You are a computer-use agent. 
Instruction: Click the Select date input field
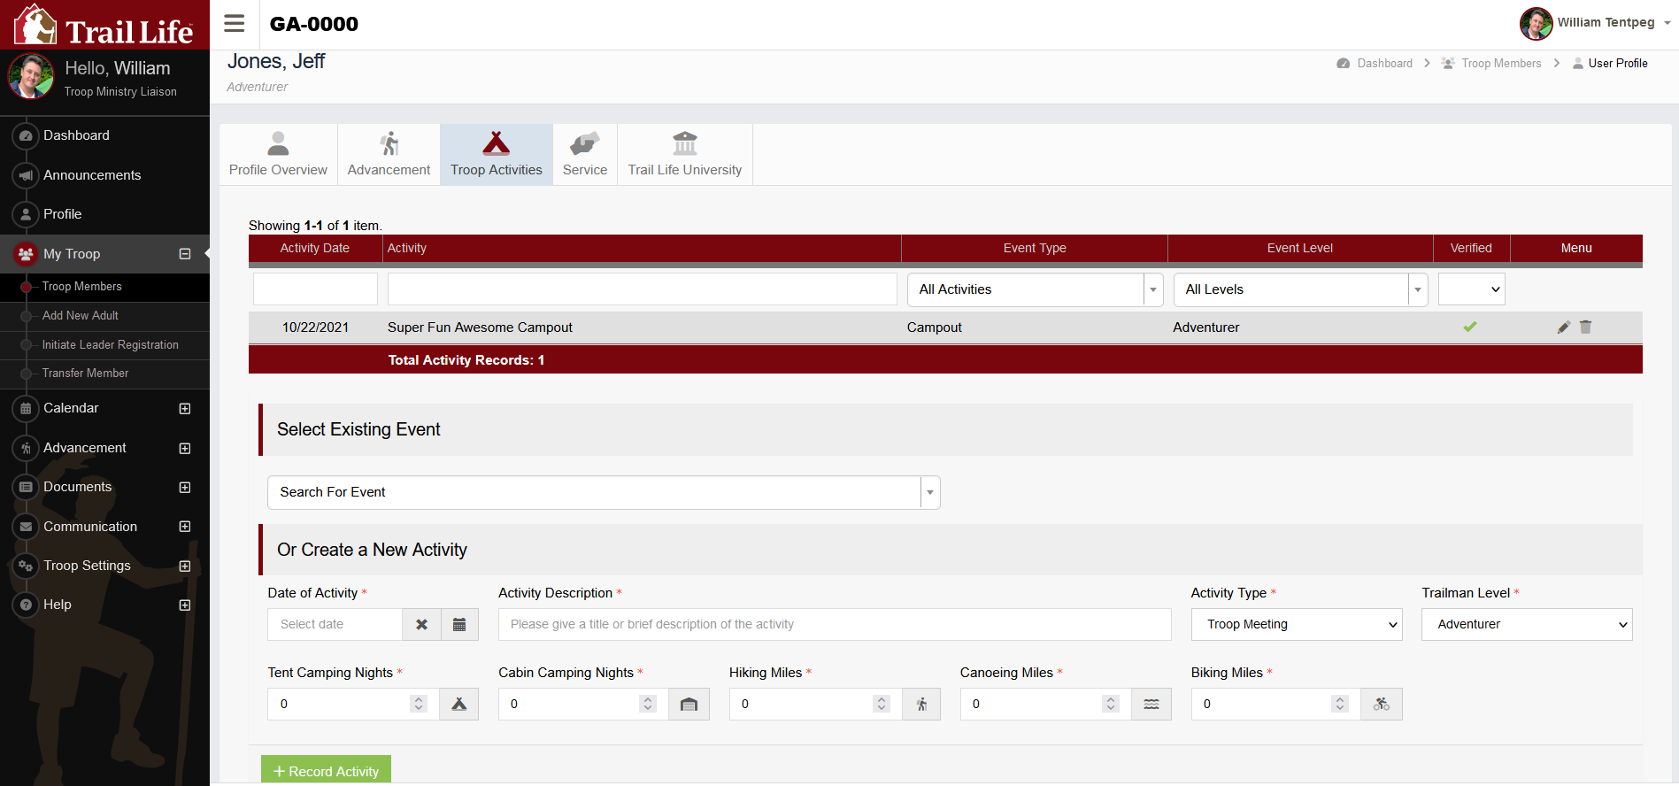pos(335,625)
